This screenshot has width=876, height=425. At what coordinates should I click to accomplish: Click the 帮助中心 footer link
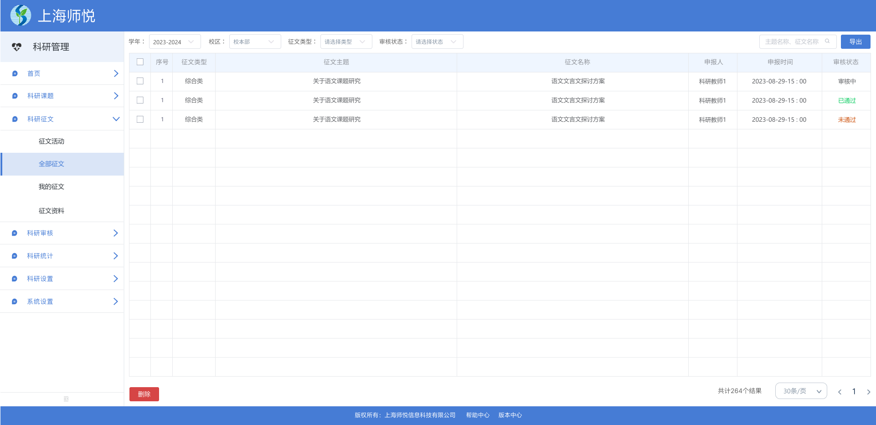477,415
